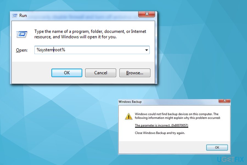
Task: Click the large Run program icon
Action: 22,34
